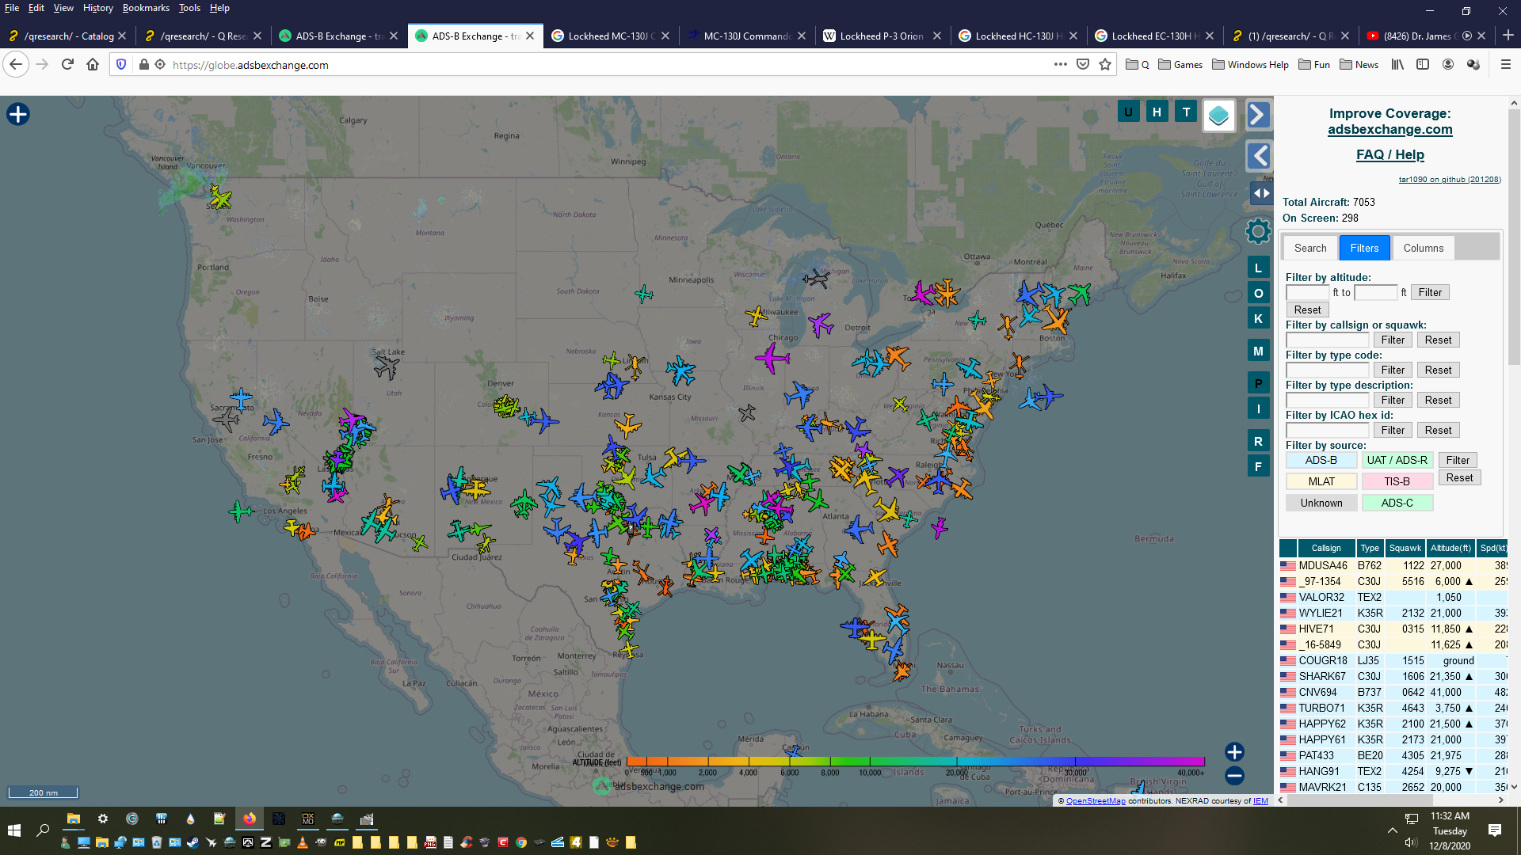Select the Unknown source option
This screenshot has height=855, width=1521.
click(x=1321, y=503)
